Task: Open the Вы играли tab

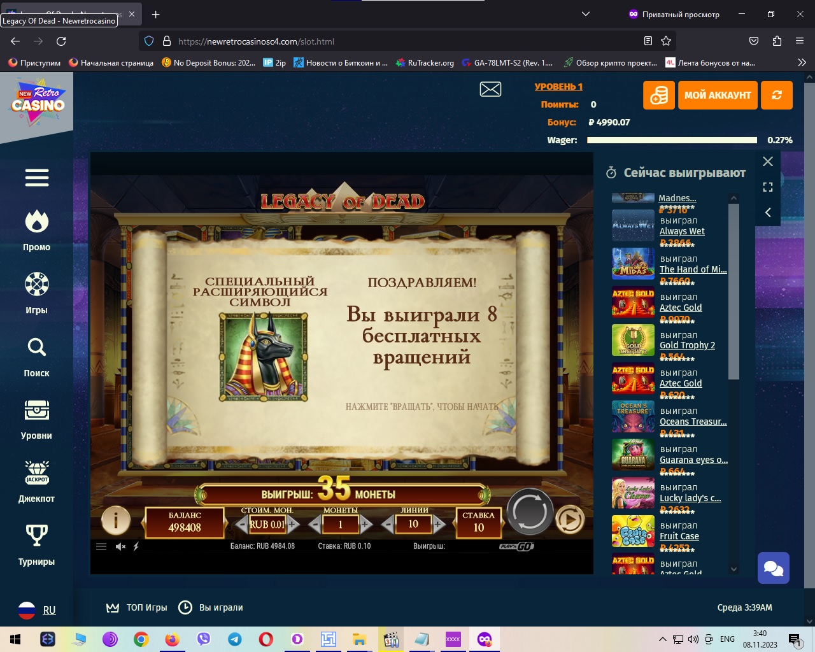Action: (x=211, y=607)
